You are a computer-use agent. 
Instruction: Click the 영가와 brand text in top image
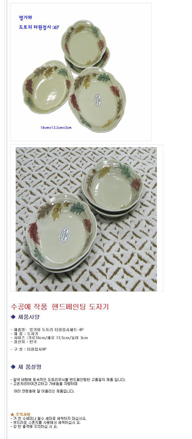(26, 17)
